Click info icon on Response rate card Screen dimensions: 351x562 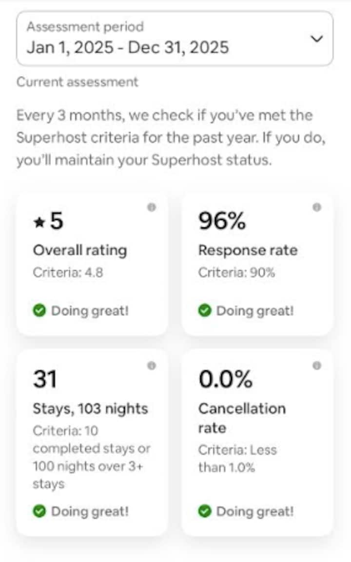(x=317, y=207)
